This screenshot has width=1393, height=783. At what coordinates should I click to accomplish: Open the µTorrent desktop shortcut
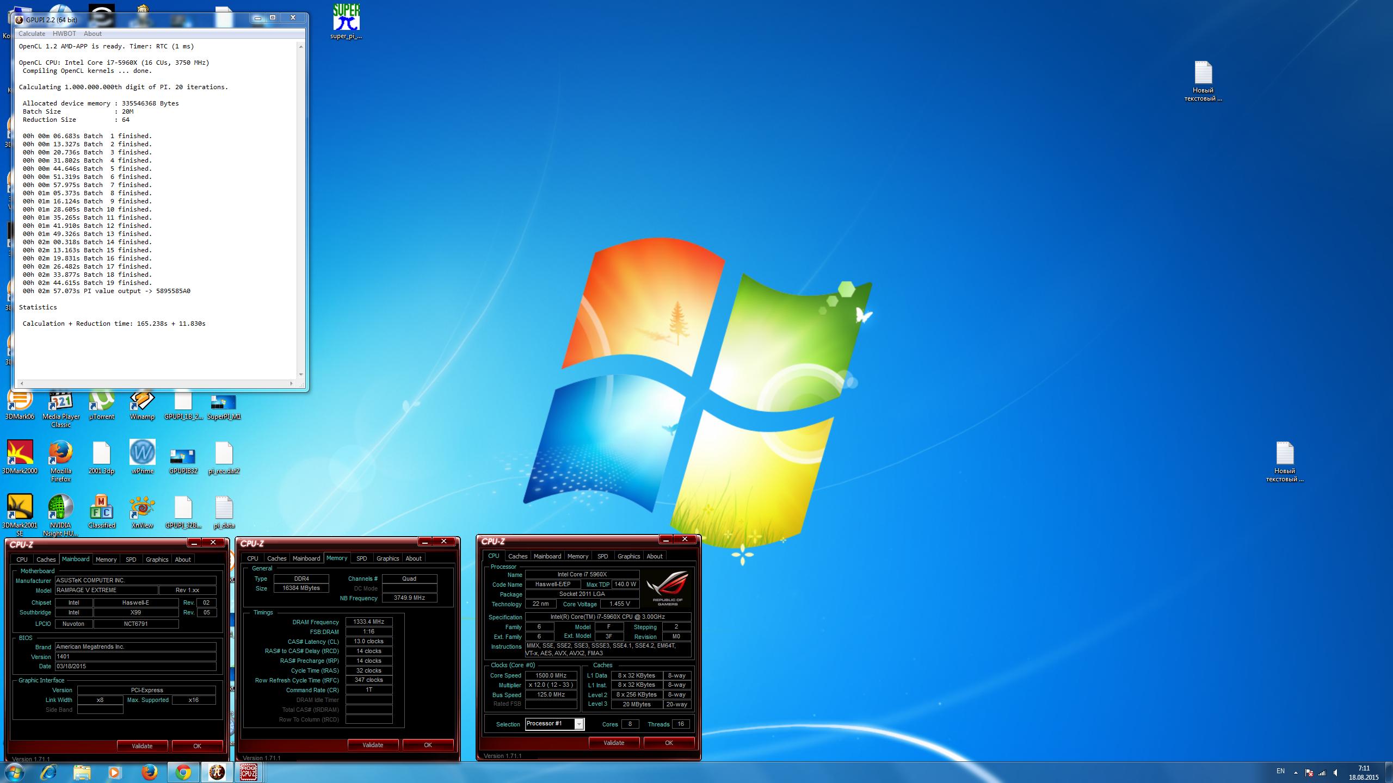(x=102, y=405)
